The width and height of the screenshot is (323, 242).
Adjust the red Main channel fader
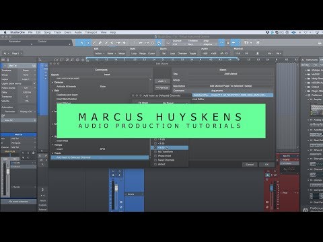tap(272, 188)
